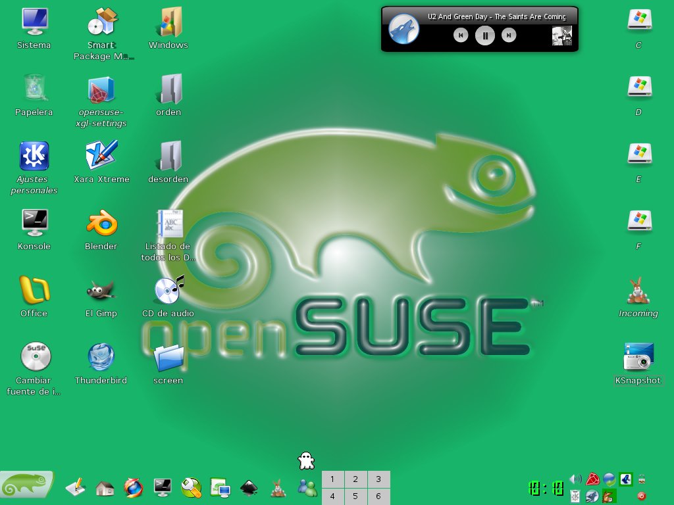Click the white ghost icon
The width and height of the screenshot is (674, 505).
pos(306,461)
